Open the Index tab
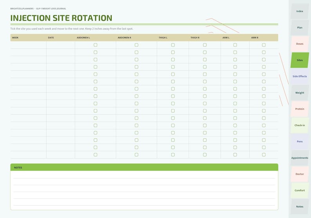Screen dimensions: 311x218 pyautogui.click(x=300, y=11)
